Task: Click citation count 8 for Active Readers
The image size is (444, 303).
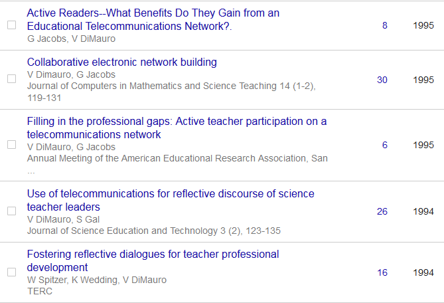Action: tap(384, 25)
